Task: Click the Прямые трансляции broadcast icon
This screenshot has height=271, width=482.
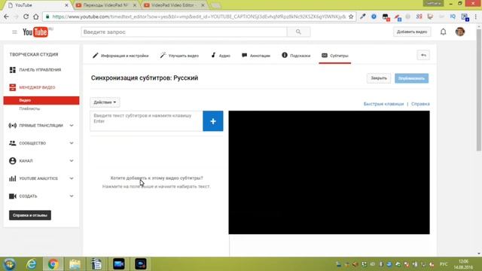Action: tap(13, 126)
